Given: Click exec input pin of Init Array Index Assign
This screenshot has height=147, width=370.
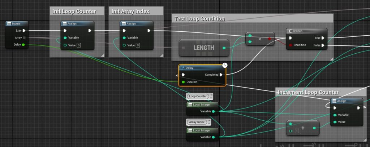Looking at the screenshot, I should click(124, 31).
